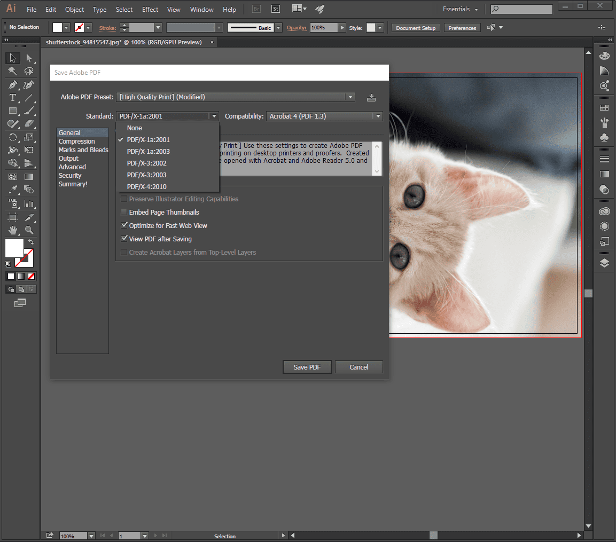Open the Object menu
This screenshot has width=616, height=542.
(x=74, y=10)
